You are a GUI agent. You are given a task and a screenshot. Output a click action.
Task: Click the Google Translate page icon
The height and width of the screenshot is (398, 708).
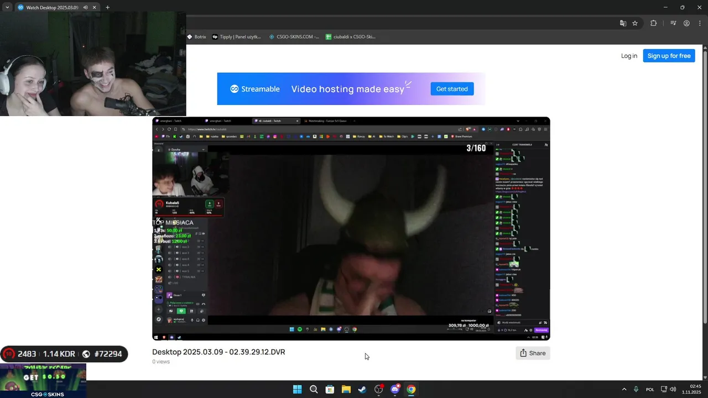[623, 23]
